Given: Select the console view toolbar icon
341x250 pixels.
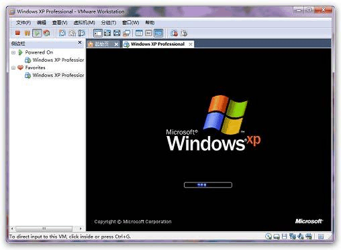Looking at the screenshot, I should (158, 33).
